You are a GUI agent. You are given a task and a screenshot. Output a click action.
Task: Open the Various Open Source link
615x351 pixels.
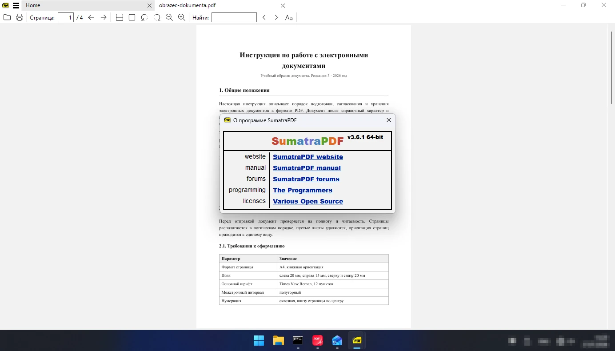pyautogui.click(x=308, y=201)
